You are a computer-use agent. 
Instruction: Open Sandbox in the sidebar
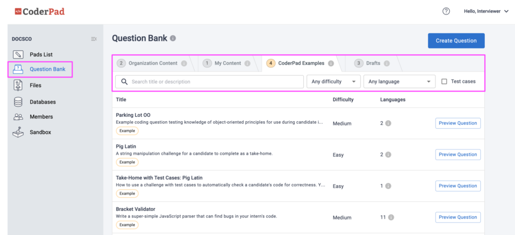tap(40, 132)
